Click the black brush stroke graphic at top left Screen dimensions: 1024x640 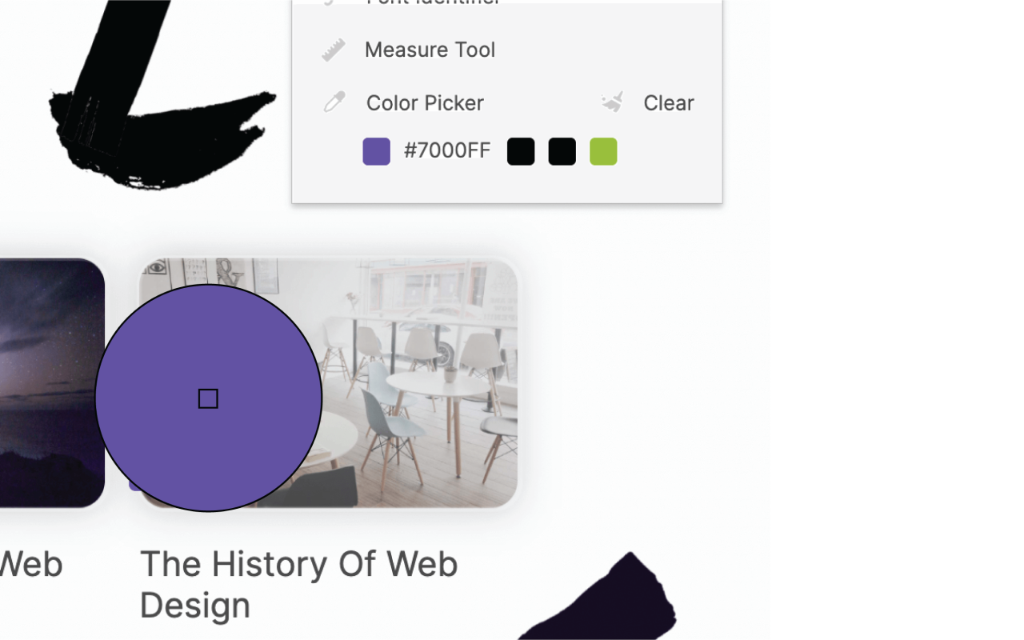(160, 92)
